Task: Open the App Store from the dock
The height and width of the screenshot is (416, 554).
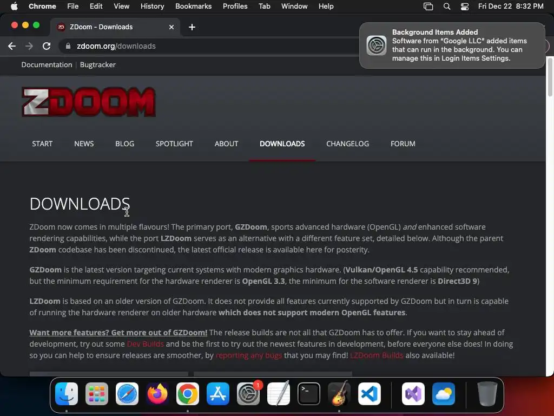Action: point(218,394)
